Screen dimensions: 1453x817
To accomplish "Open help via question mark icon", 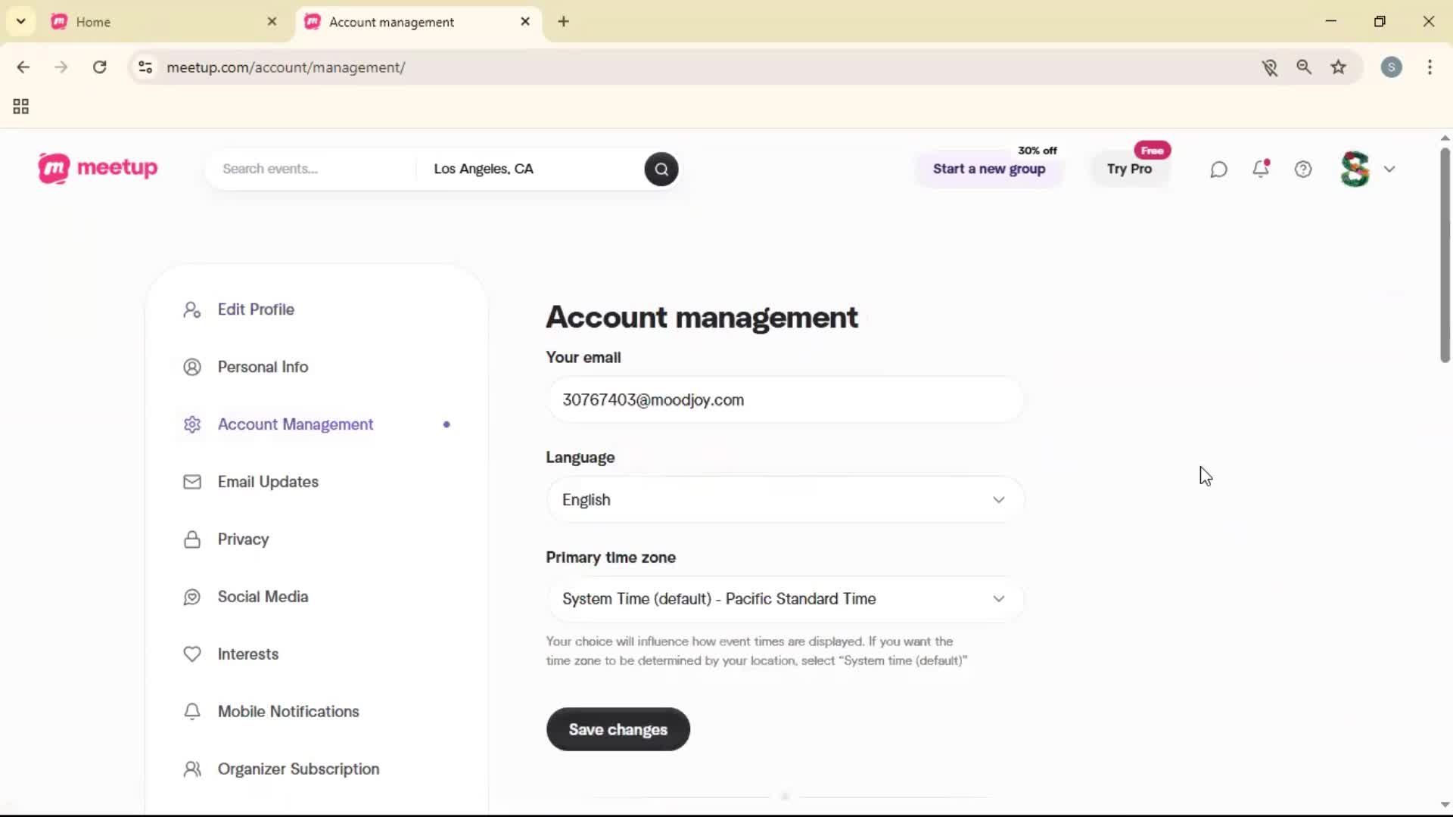I will pyautogui.click(x=1304, y=169).
